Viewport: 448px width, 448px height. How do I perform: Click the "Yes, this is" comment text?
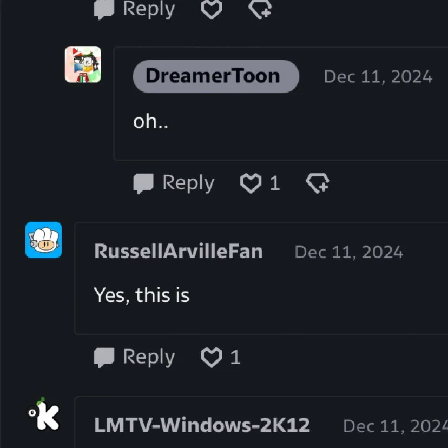pyautogui.click(x=141, y=295)
